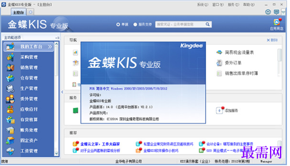Open the 帮助 menu
290x166 pixels.
coord(249,5)
